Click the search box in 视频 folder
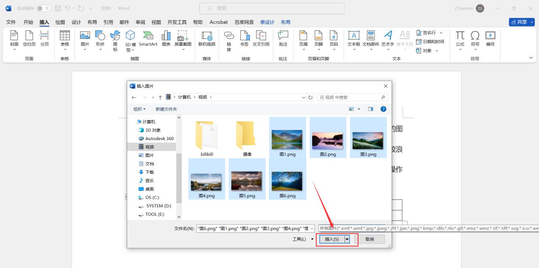 [352, 97]
